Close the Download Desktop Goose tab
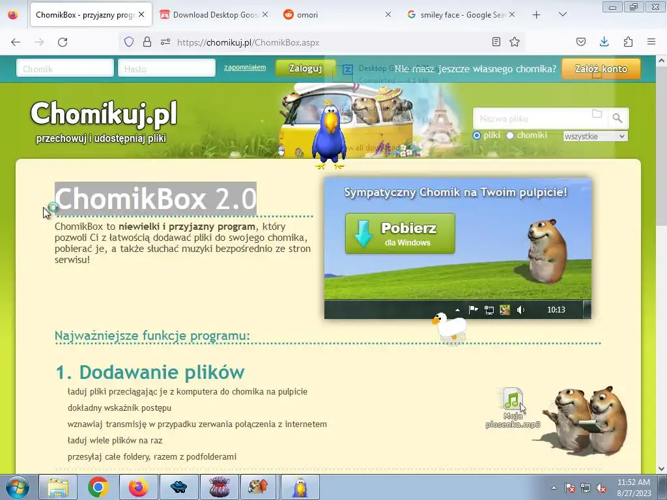Screen dimensions: 667x500 coord(265,14)
